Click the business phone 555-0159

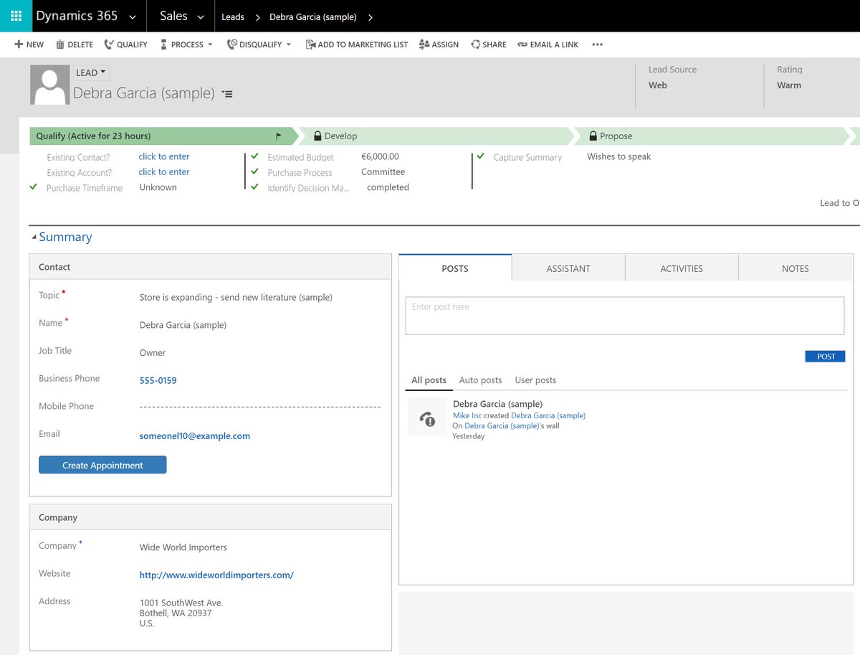158,380
